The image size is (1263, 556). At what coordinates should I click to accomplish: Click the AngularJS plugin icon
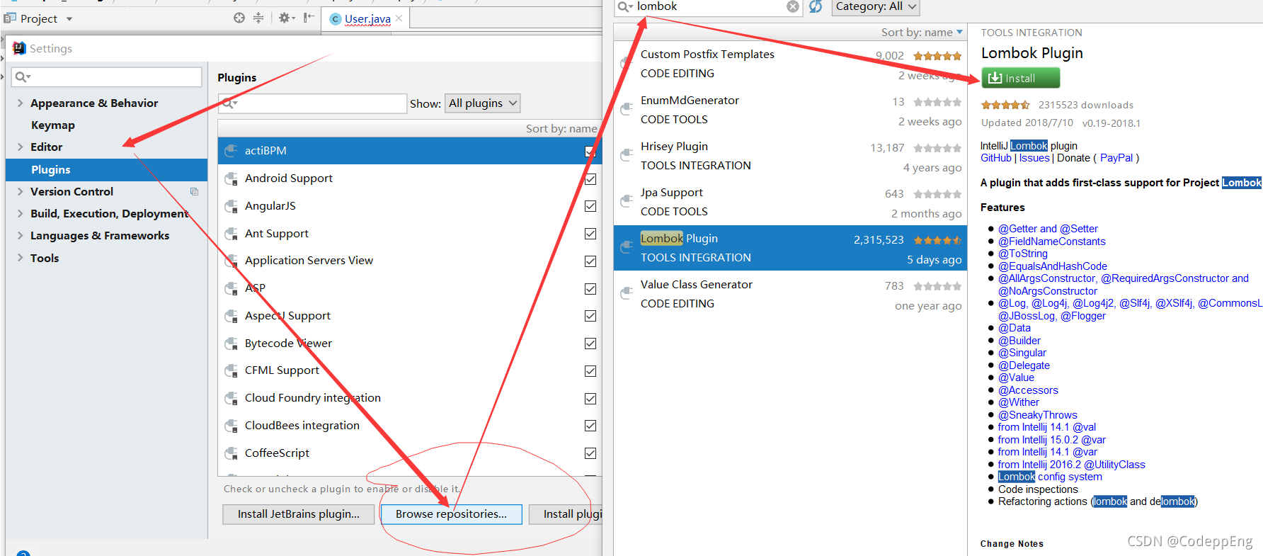[231, 206]
